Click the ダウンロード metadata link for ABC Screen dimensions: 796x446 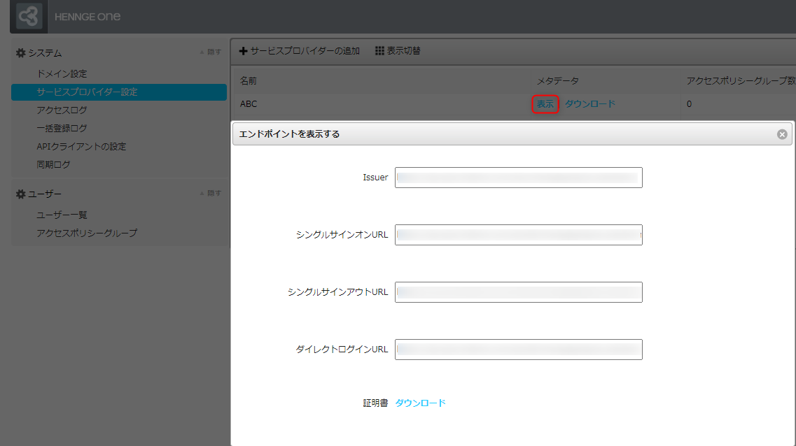click(590, 104)
